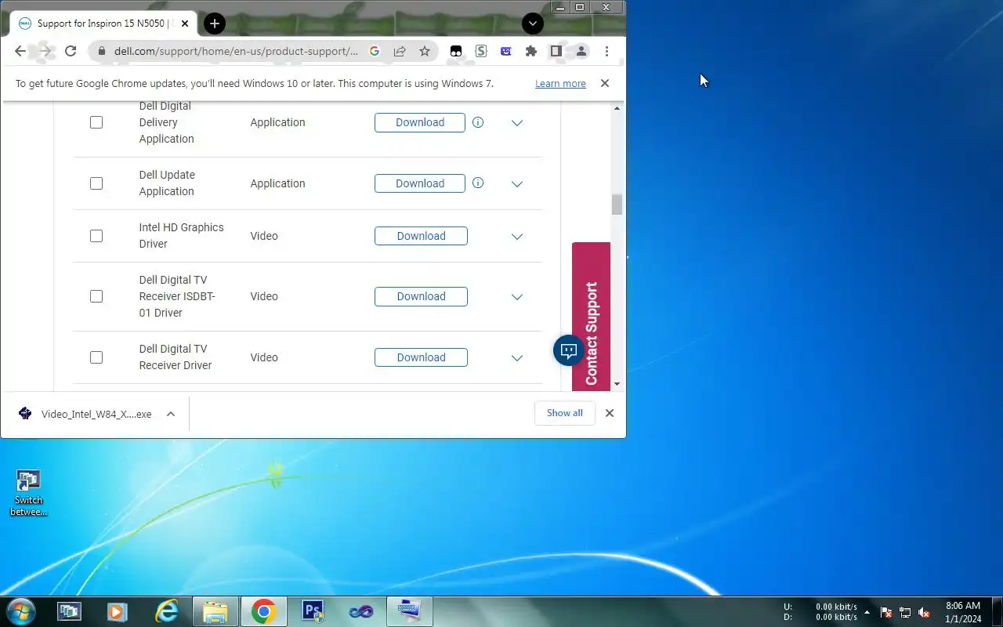Screen dimensions: 1003x627
Task: Open the Chrome three-dot menu
Action: coord(607,51)
